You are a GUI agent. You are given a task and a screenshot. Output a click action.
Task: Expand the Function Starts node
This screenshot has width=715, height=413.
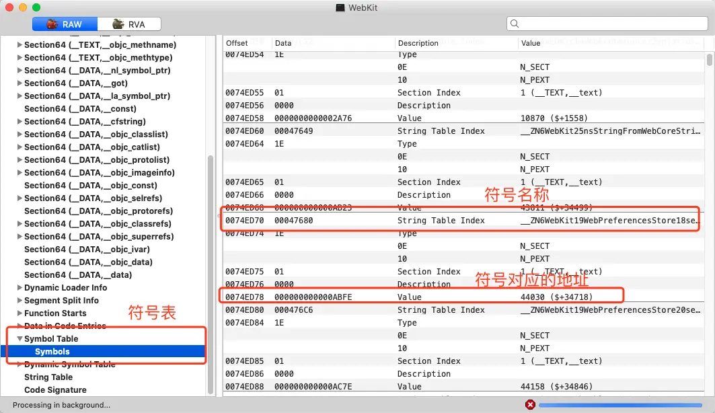[19, 313]
